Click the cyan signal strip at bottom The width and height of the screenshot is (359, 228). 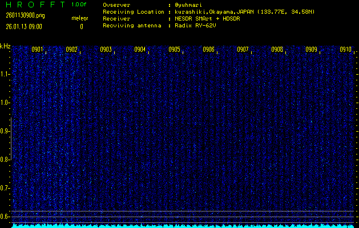[183, 225]
